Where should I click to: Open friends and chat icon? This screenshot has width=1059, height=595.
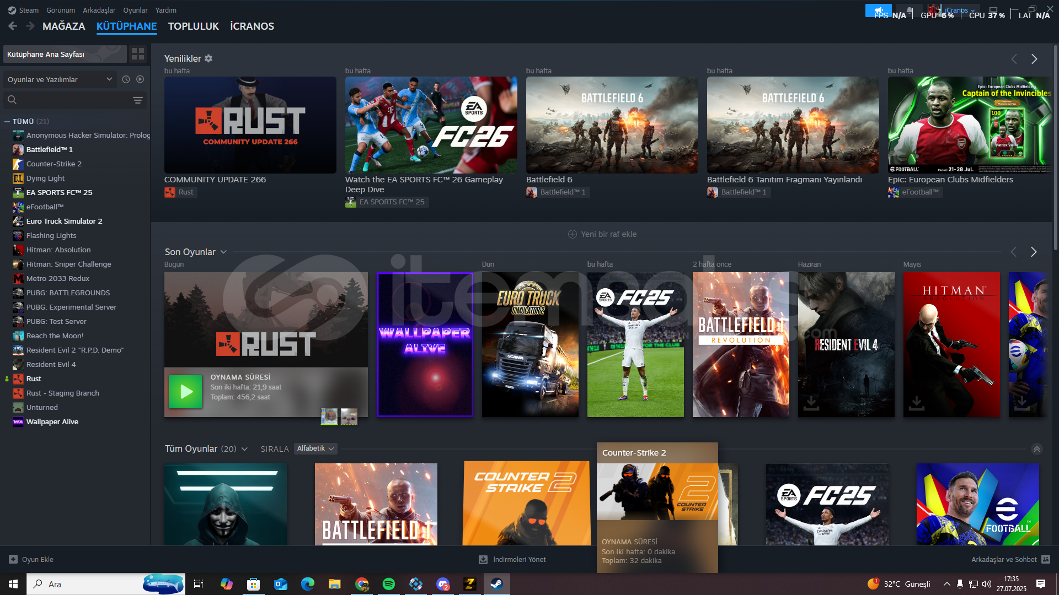1046,559
